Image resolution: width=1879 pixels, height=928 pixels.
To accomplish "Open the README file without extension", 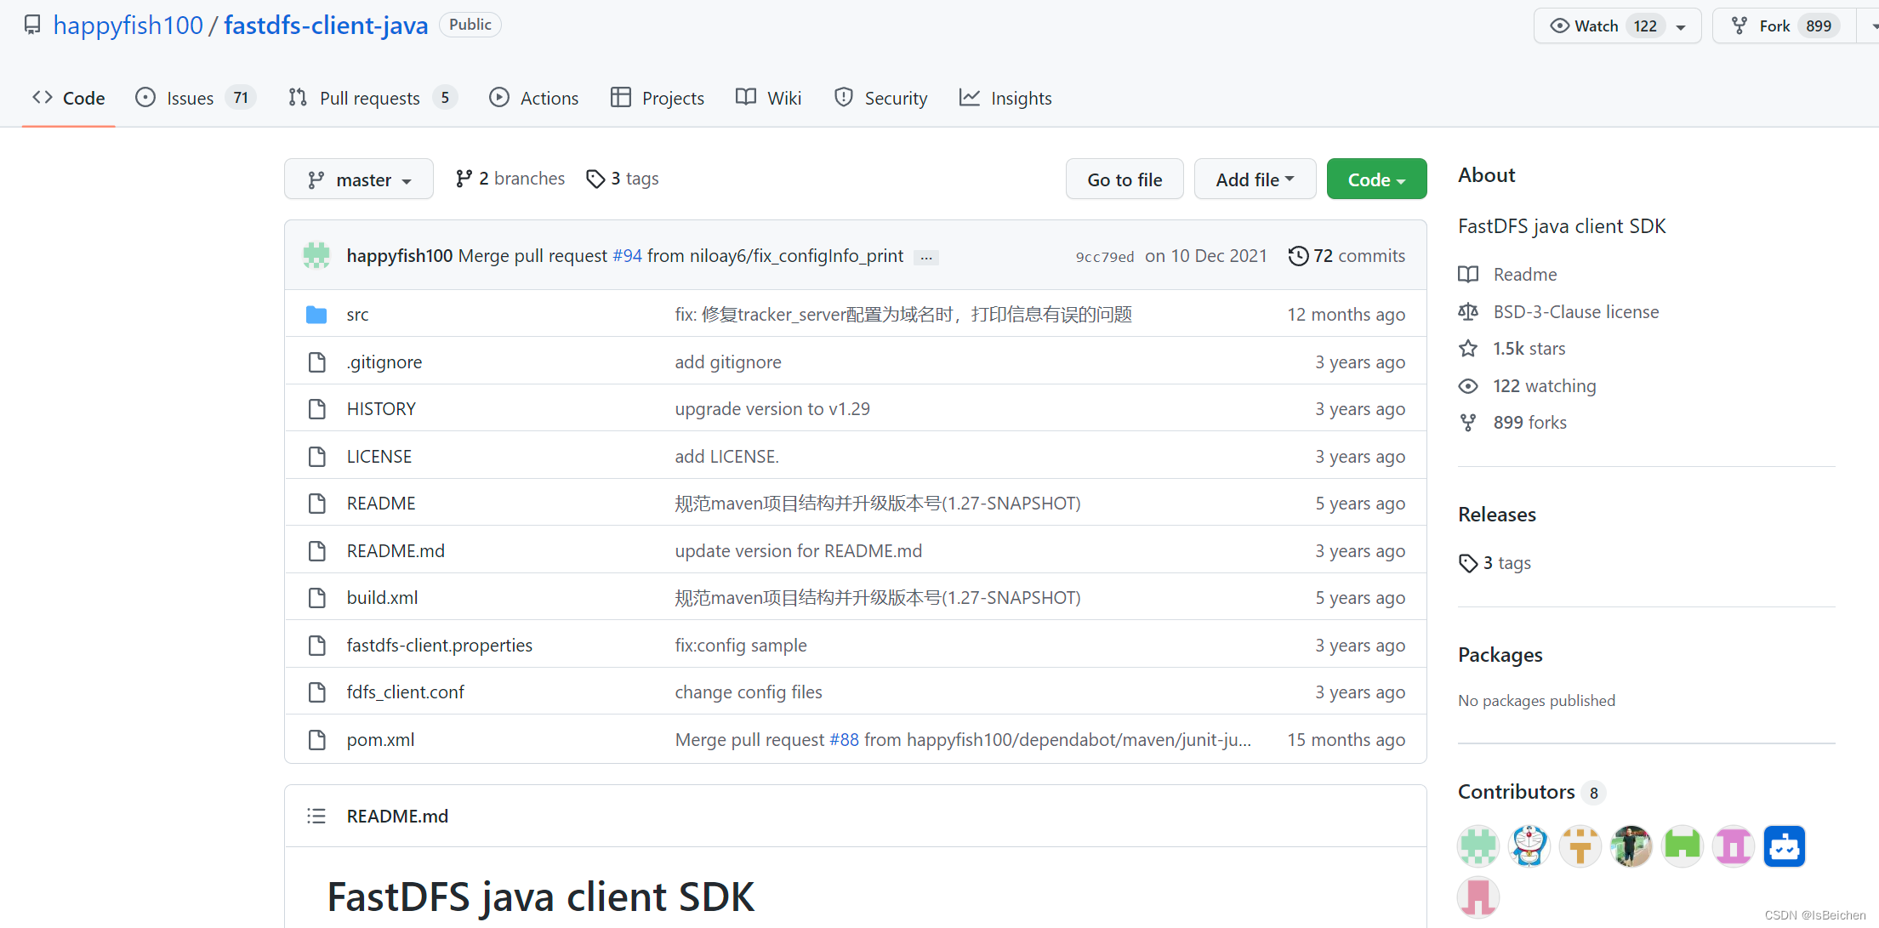I will [x=381, y=504].
